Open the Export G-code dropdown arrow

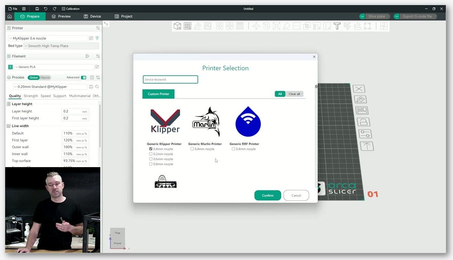point(397,16)
